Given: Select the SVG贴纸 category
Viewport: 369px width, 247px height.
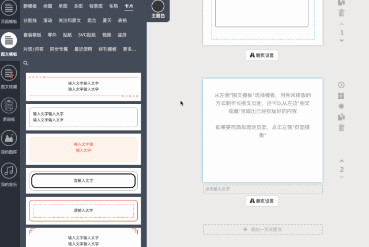Looking at the screenshot, I should point(87,35).
